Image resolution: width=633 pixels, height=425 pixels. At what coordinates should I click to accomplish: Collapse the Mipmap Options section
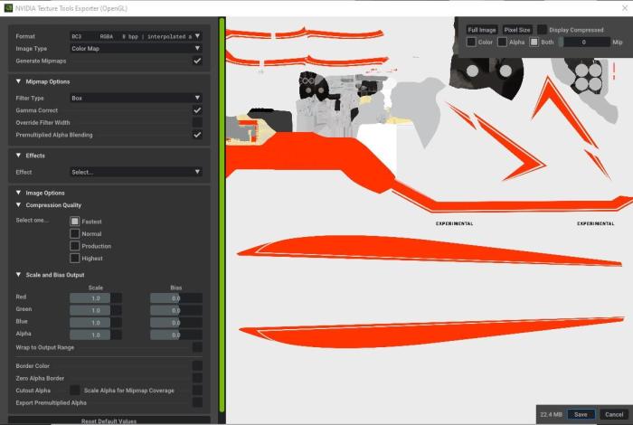pyautogui.click(x=19, y=81)
